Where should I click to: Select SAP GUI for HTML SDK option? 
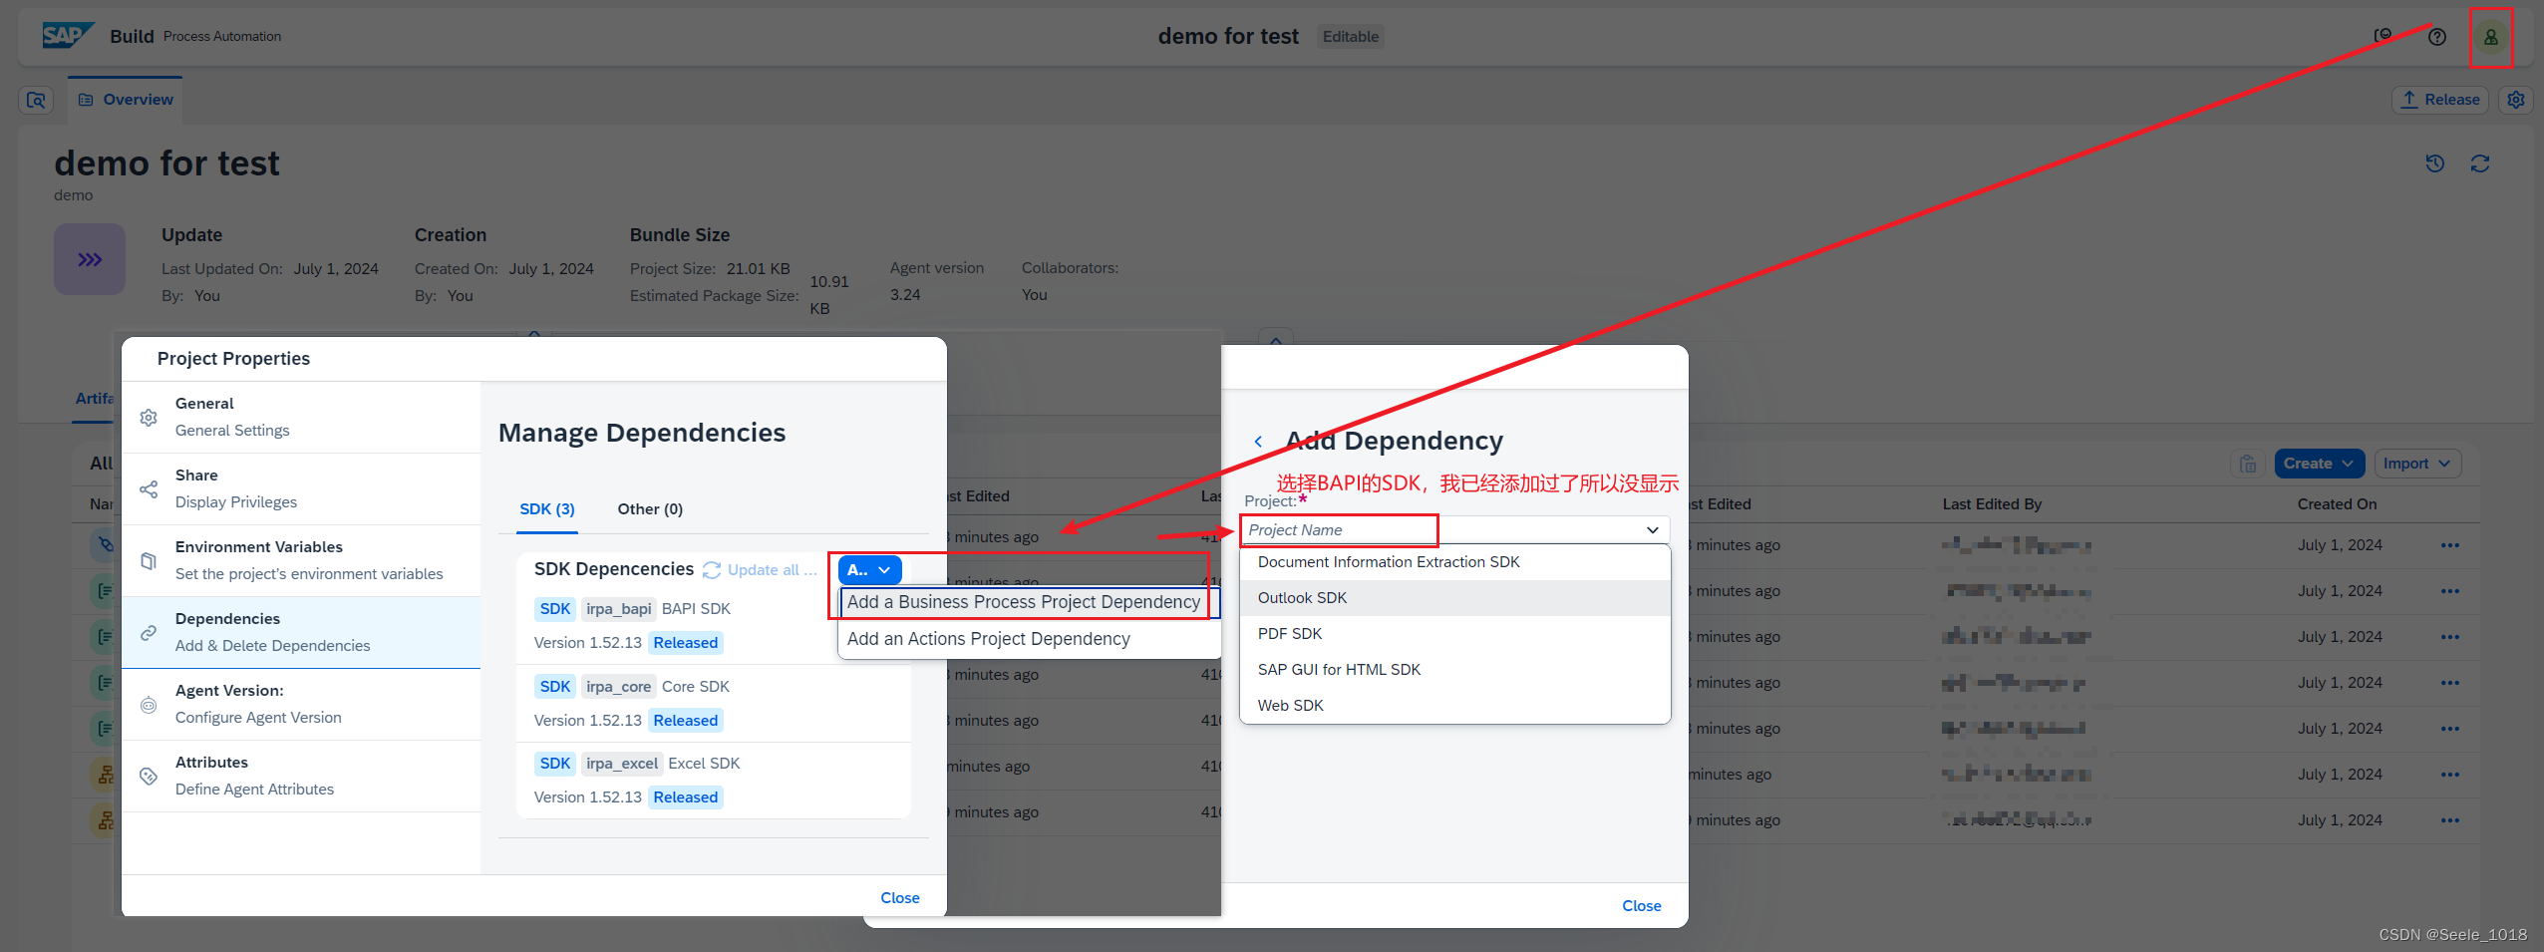pos(1455,670)
